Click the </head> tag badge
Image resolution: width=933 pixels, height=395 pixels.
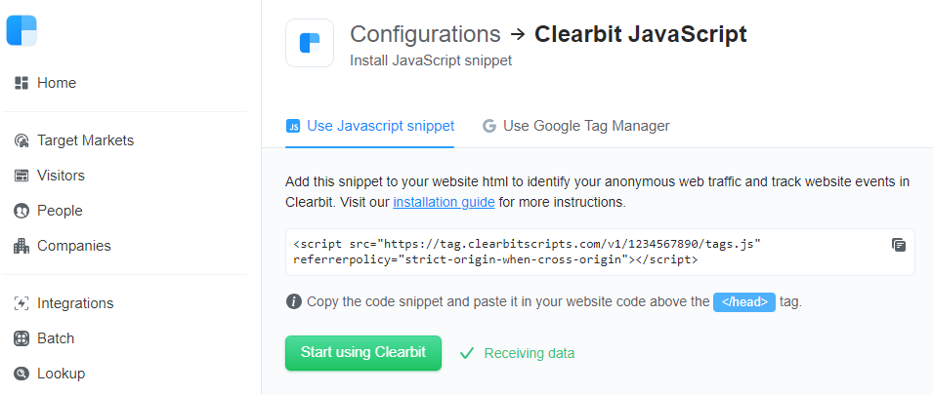pyautogui.click(x=744, y=302)
